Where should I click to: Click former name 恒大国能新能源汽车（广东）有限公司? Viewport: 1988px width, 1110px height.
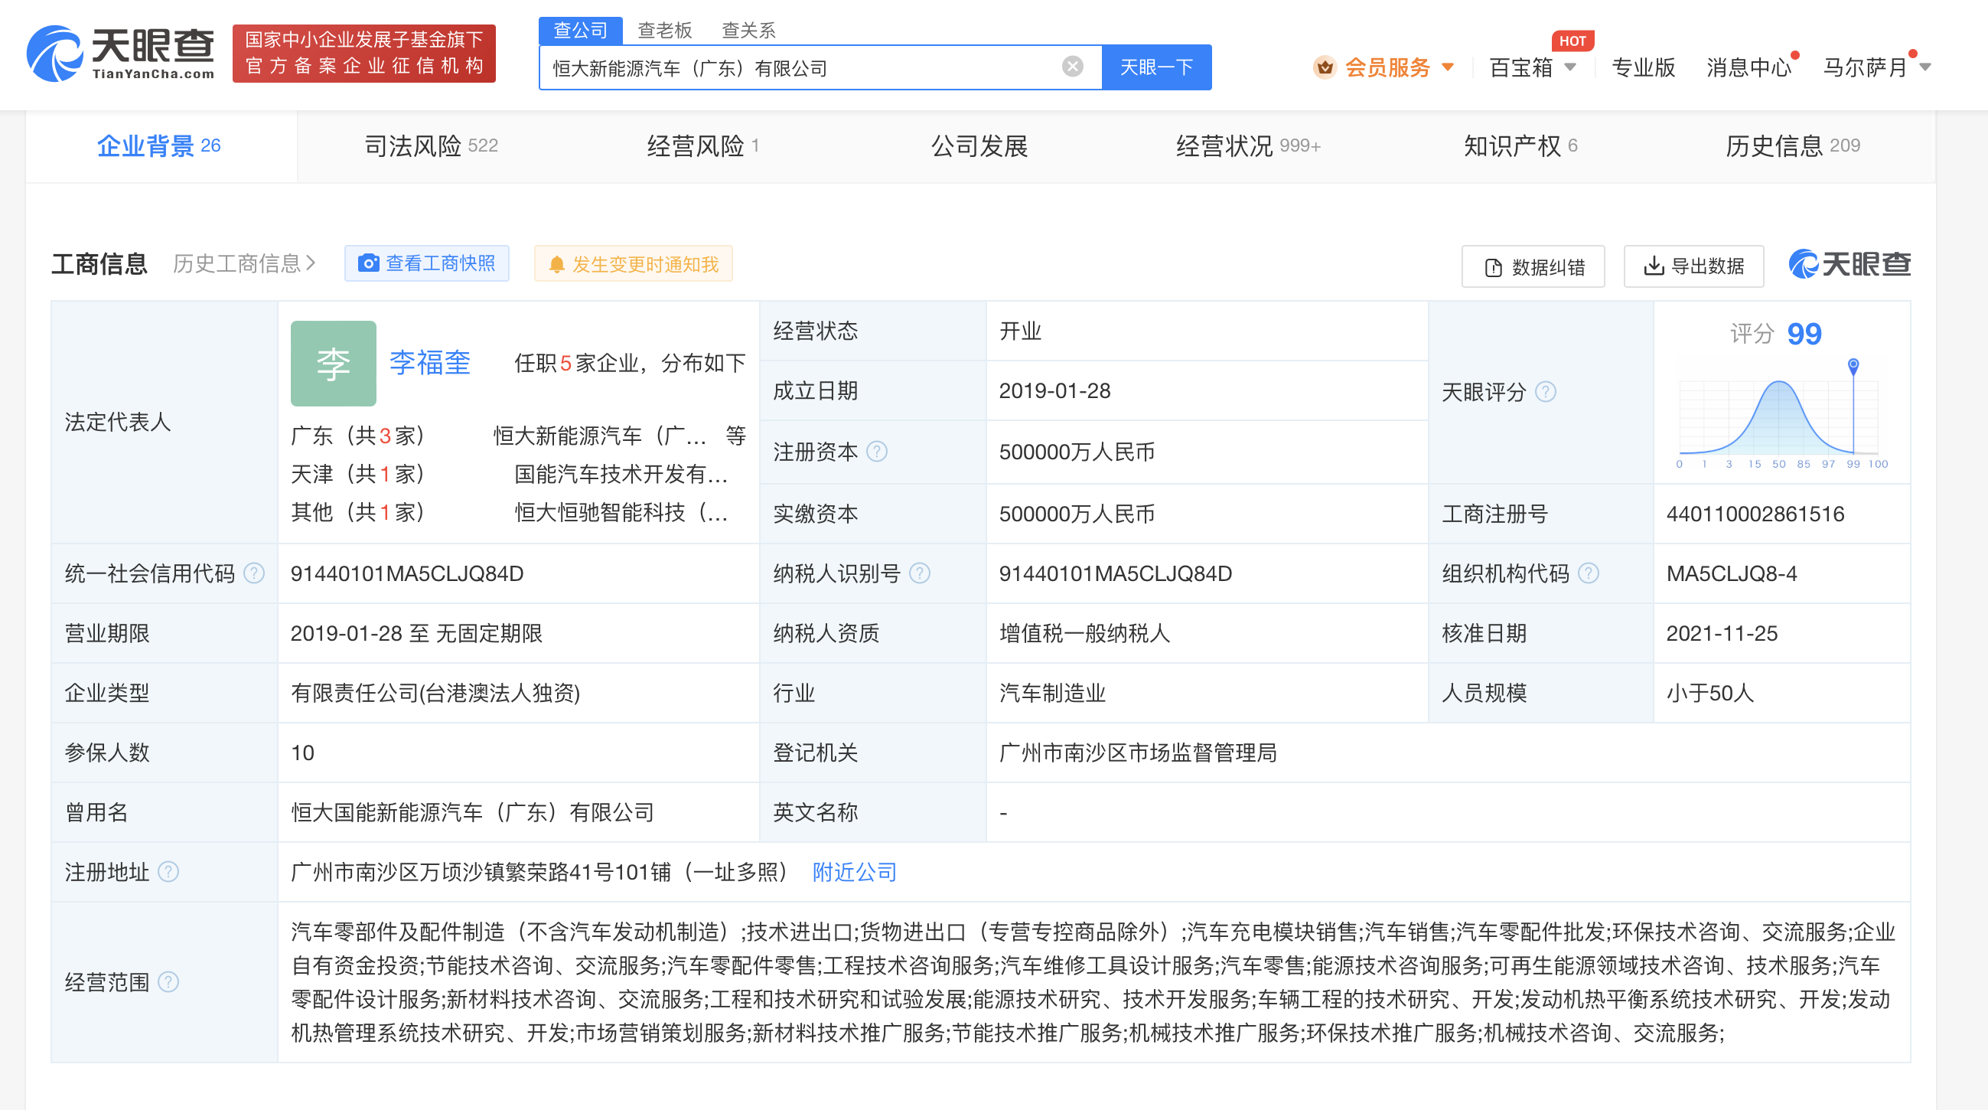pos(472,813)
